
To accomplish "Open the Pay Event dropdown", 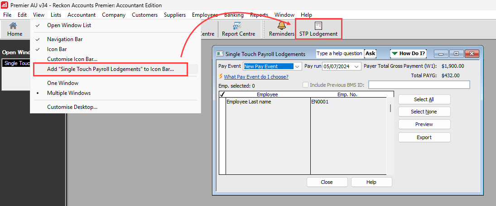I will pos(298,66).
